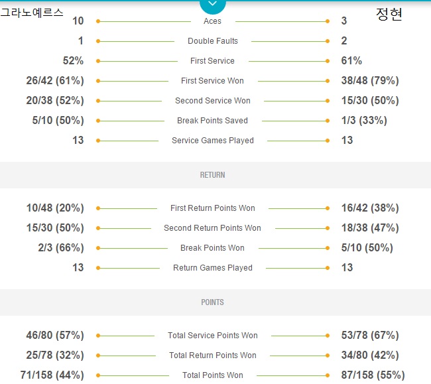Select the Total Return Points Won label
Screen dimensions: 431x384
[213, 355]
